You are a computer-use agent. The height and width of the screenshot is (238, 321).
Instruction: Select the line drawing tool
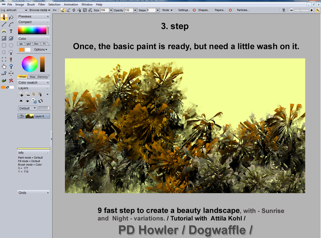4,25
